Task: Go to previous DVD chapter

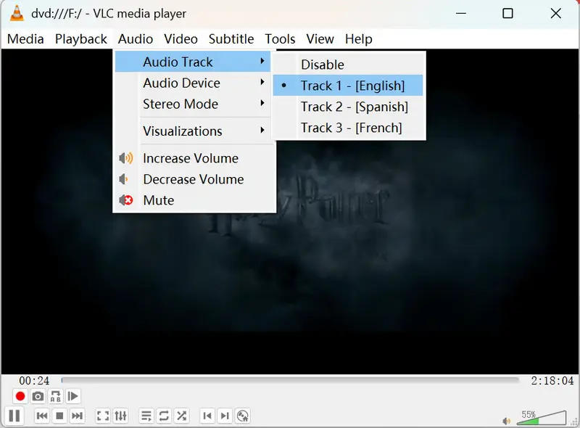Action: point(207,416)
